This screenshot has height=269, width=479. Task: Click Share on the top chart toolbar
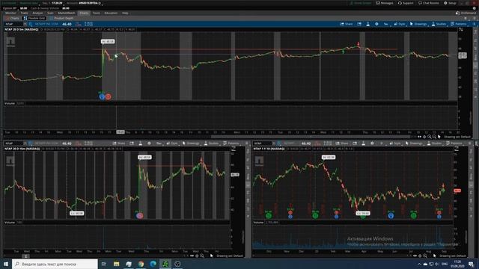click(347, 24)
